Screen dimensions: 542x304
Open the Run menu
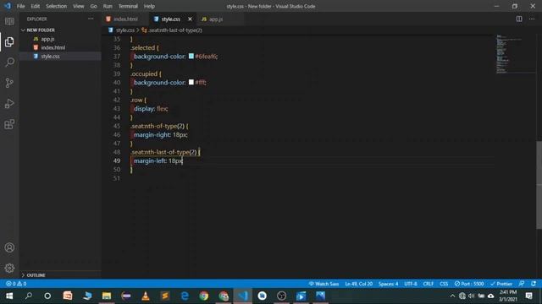point(108,6)
